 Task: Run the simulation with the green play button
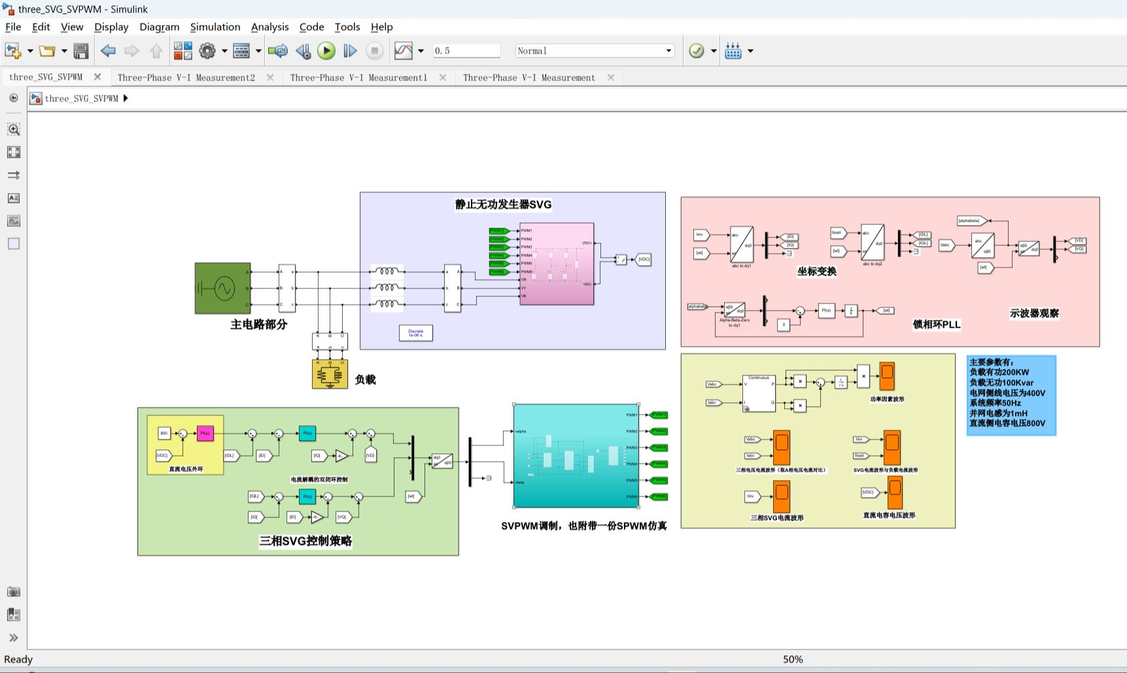click(x=326, y=50)
